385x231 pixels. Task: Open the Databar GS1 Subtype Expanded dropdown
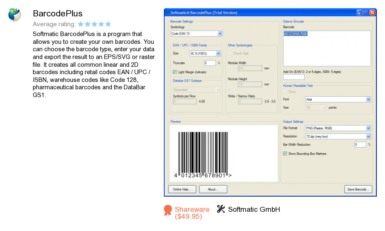point(197,90)
